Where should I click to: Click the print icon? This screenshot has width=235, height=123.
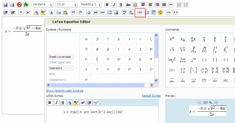click(x=12, y=4)
